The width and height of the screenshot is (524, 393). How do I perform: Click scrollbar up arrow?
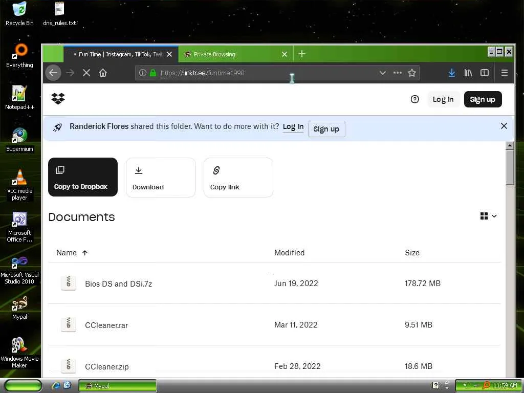[x=510, y=145]
